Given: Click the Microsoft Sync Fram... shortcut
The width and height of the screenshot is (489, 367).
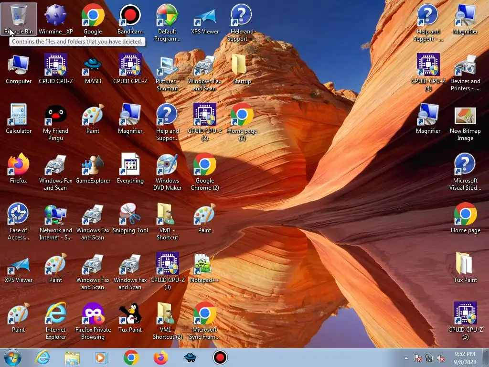Looking at the screenshot, I should tap(204, 321).
